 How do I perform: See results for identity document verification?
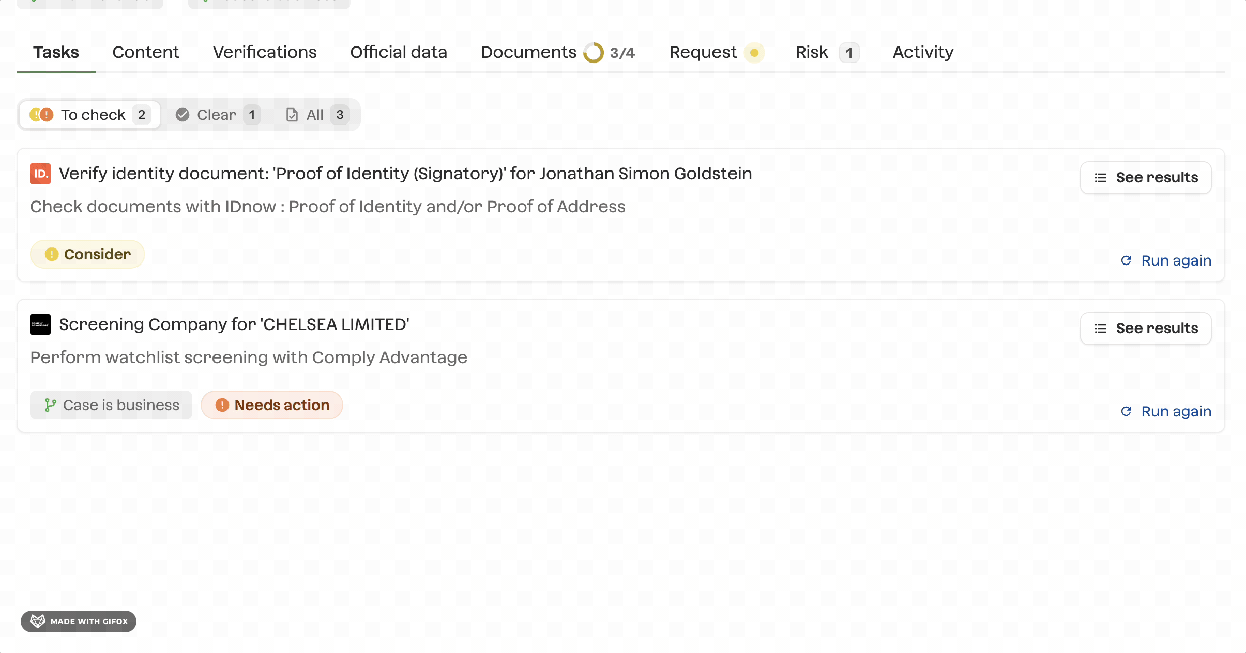pos(1145,178)
